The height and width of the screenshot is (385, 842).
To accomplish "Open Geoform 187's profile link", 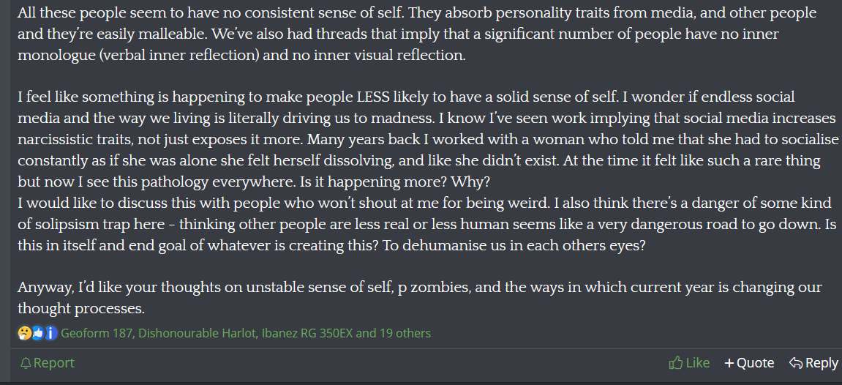I will pos(96,334).
